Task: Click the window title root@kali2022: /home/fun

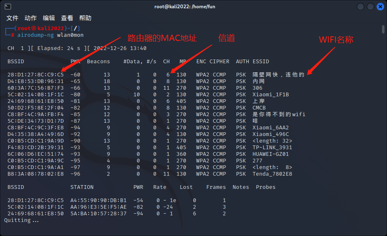Action: tap(185, 7)
